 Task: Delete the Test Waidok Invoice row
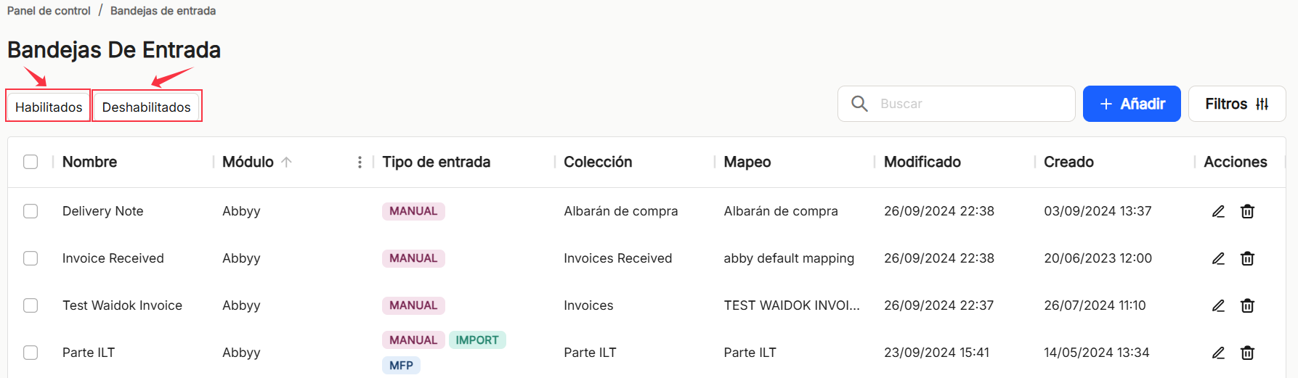(x=1247, y=305)
